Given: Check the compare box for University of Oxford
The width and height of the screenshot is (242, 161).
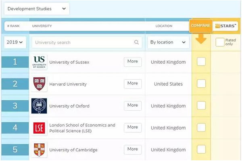Looking at the screenshot, I should coord(201,105).
